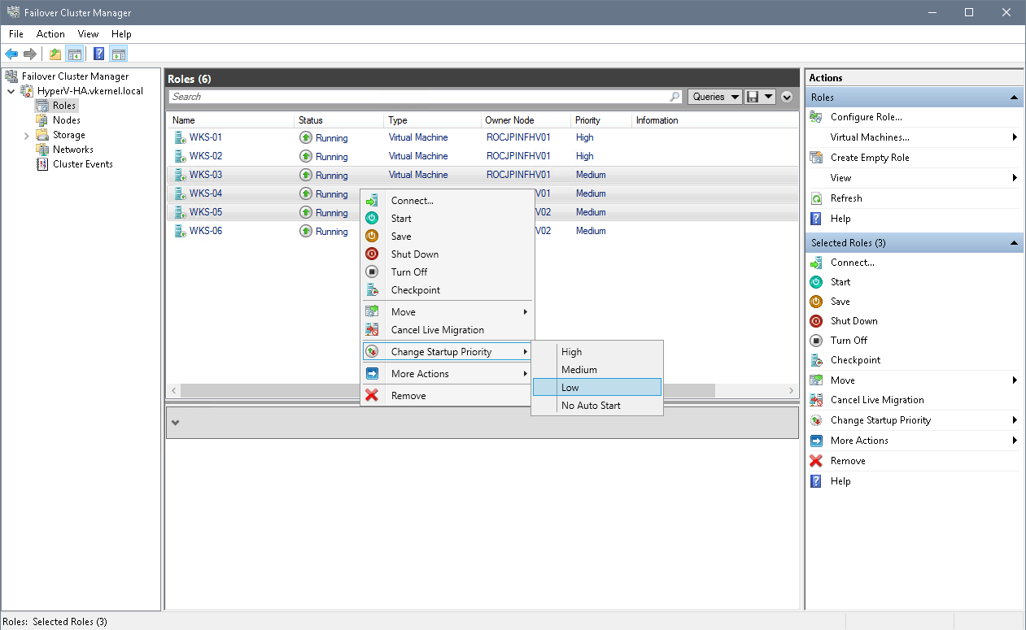
Task: Click Configure Role icon in Actions pane
Action: (x=816, y=117)
